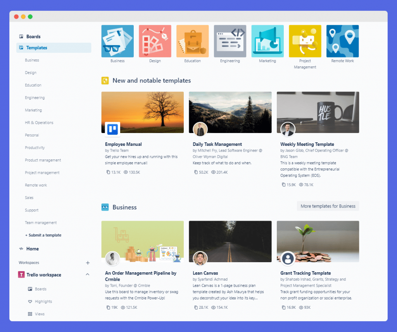Click the Highlights heart icon
Image resolution: width=397 pixels, height=332 pixels.
(x=30, y=301)
